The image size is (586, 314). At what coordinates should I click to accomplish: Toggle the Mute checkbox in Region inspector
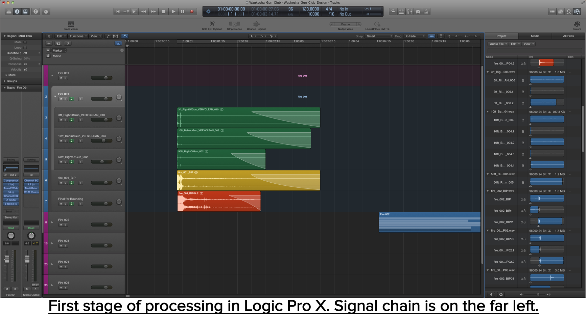coord(25,42)
